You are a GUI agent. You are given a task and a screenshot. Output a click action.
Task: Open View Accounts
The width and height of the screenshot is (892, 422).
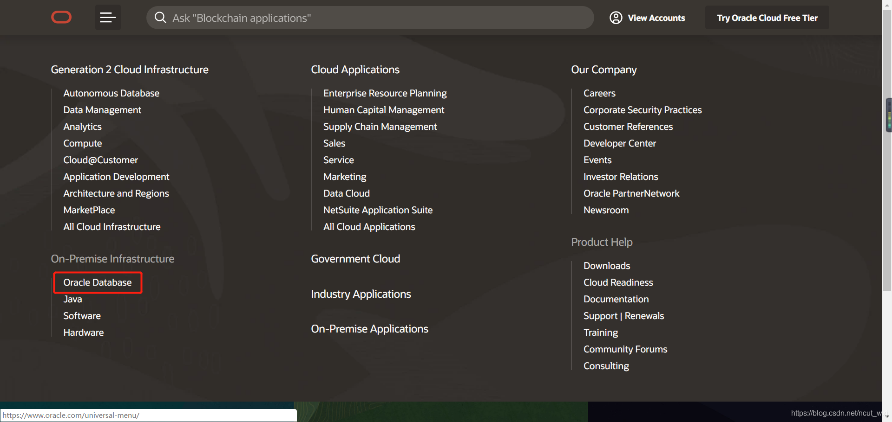[656, 18]
